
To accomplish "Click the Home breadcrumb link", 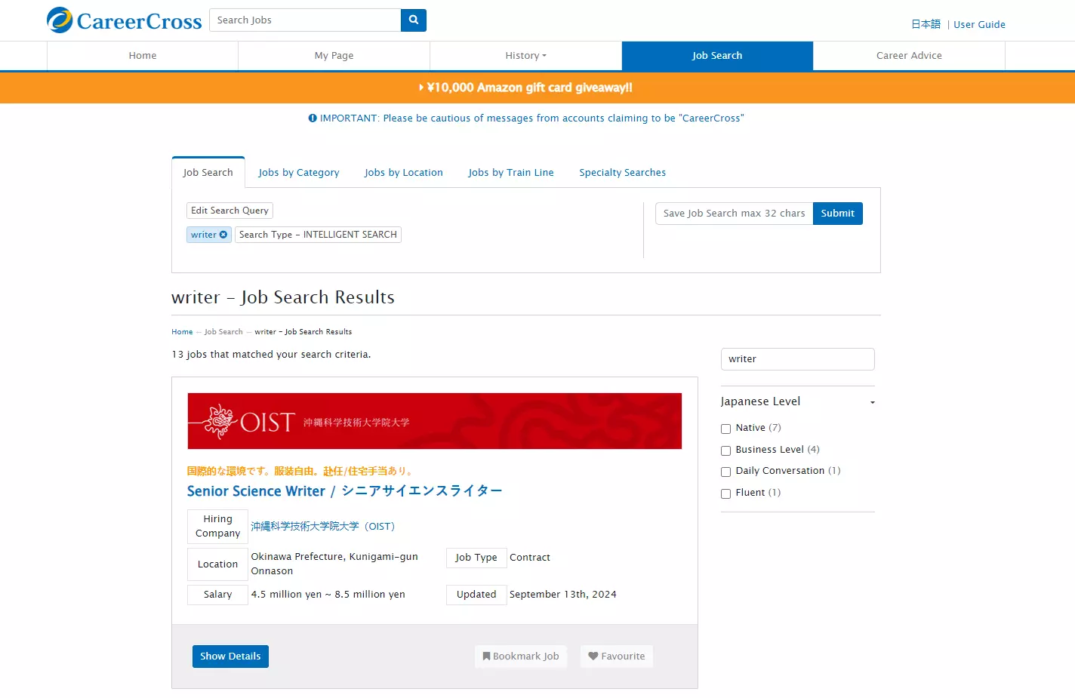I will click(x=182, y=332).
